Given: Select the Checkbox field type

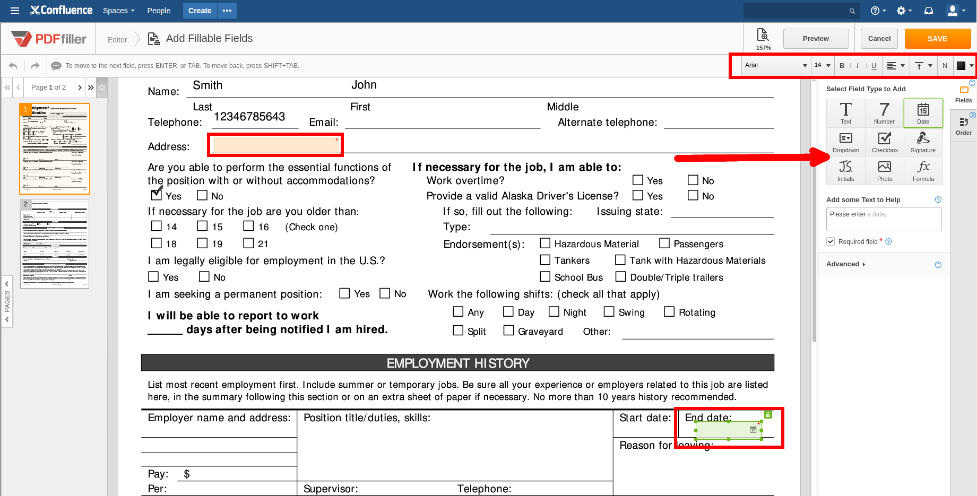Looking at the screenshot, I should coord(884,142).
